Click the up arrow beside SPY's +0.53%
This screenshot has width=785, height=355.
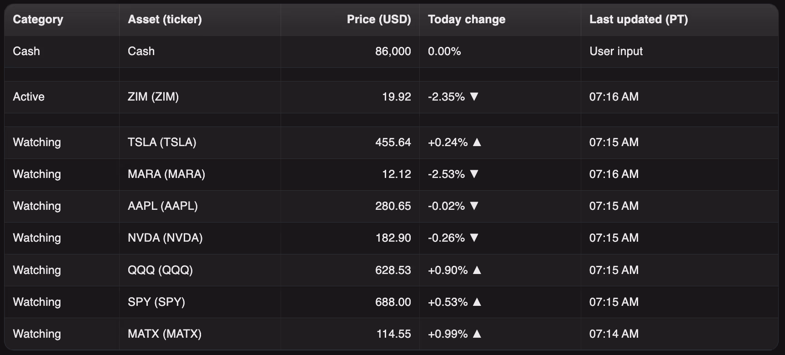477,302
